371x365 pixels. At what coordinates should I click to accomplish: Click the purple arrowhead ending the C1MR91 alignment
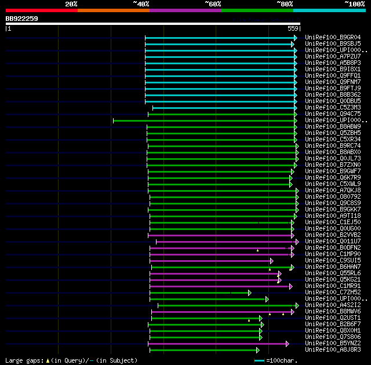coord(291,287)
